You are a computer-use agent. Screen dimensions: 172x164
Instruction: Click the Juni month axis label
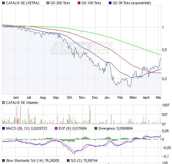[x=16, y=97]
